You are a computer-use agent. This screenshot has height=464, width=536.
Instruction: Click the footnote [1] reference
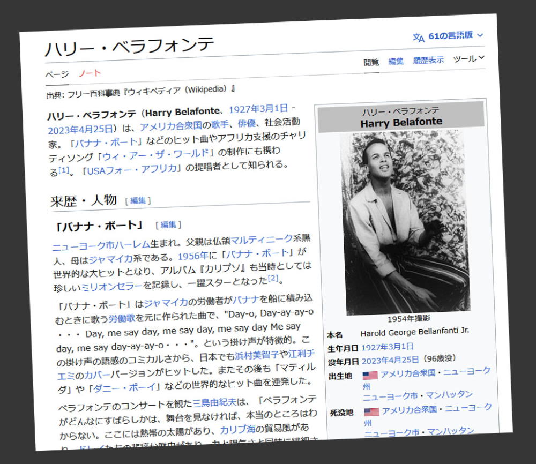click(x=64, y=169)
